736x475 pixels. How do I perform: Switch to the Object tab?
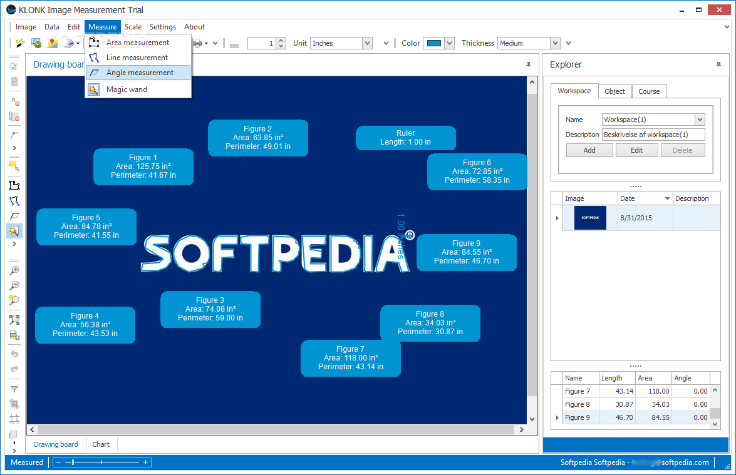click(615, 91)
